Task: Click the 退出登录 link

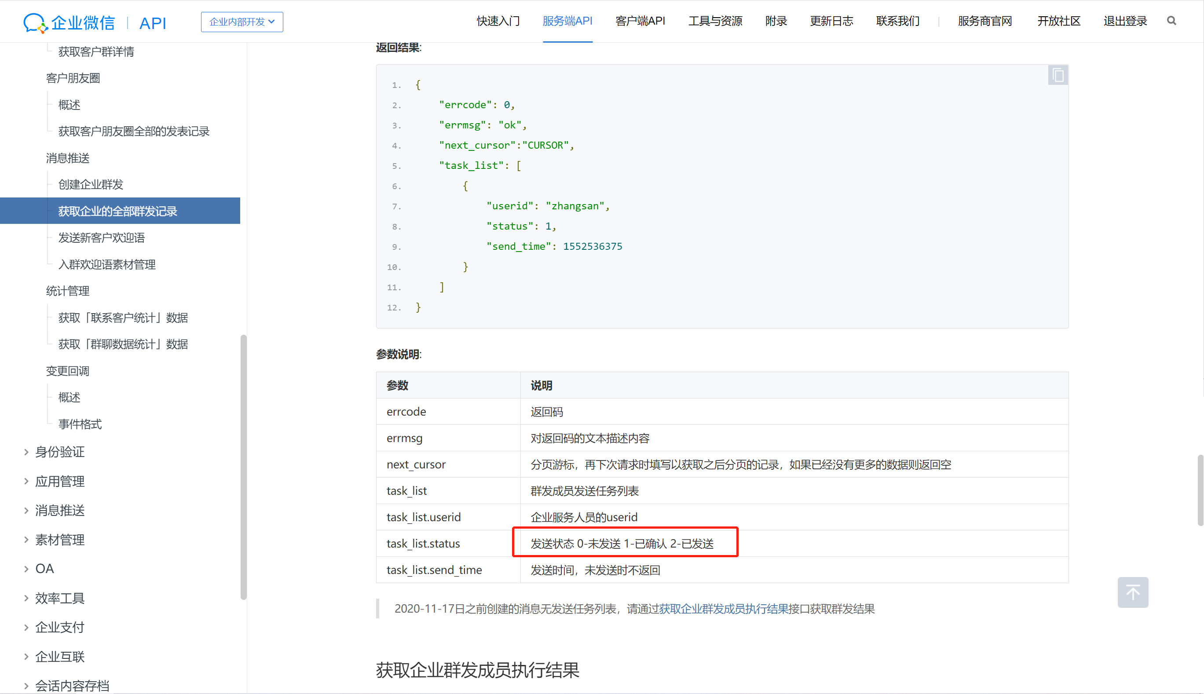Action: point(1124,21)
